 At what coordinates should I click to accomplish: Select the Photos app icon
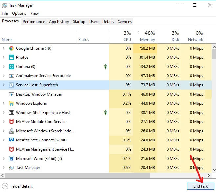point(11,57)
